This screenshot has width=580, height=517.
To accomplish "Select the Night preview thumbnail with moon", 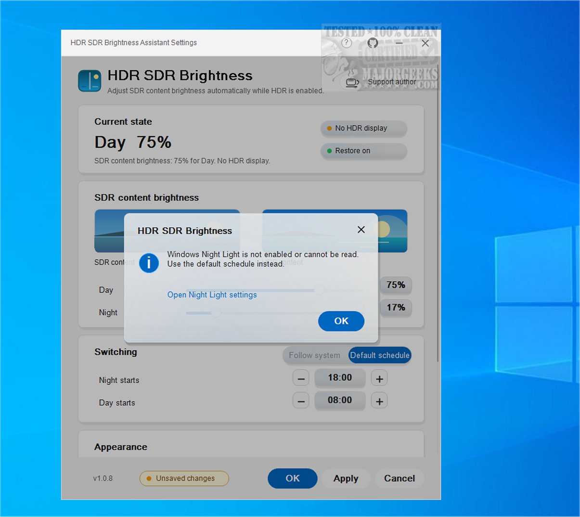I will pyautogui.click(x=335, y=231).
